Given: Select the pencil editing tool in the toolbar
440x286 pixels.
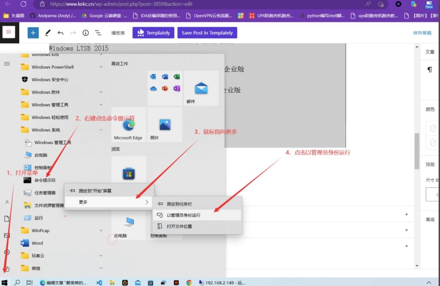Looking at the screenshot, I should click(48, 33).
